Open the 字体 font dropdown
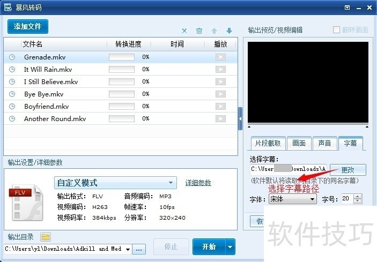Viewport: 377px width, 262px height. pos(292,199)
